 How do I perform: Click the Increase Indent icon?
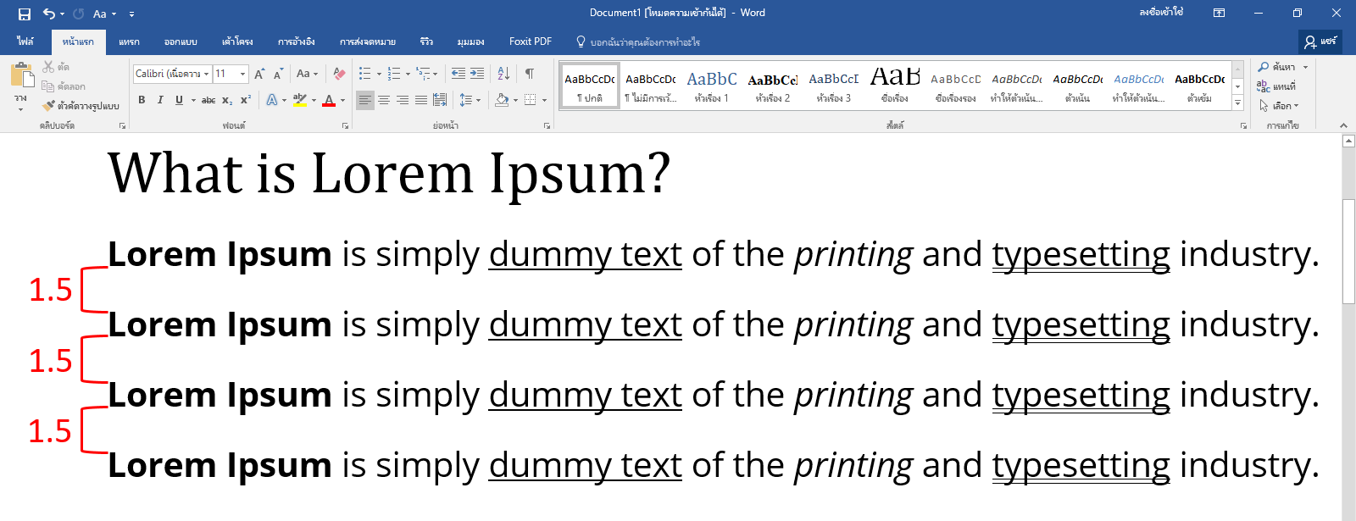477,74
